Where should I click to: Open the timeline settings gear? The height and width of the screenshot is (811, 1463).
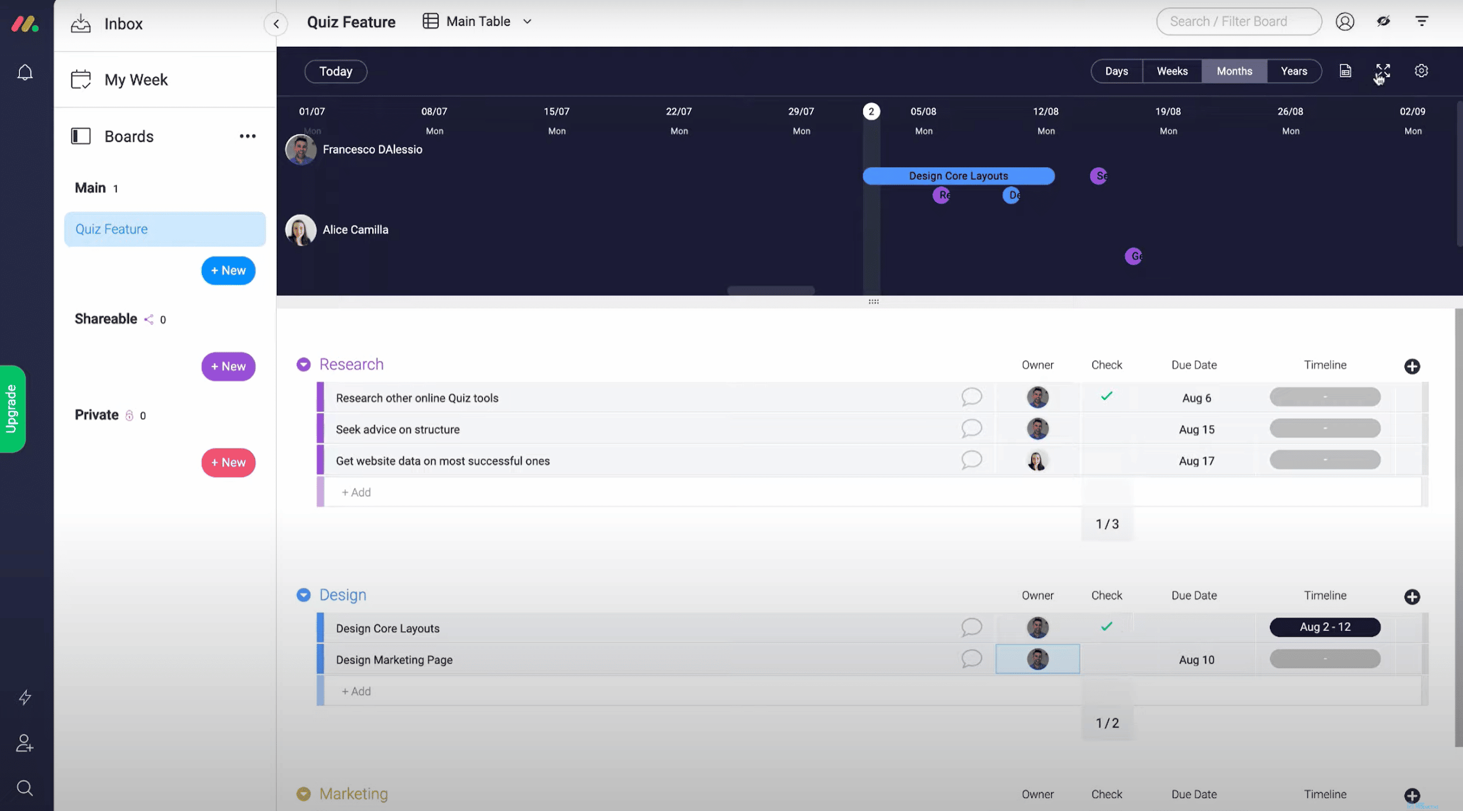(1421, 71)
